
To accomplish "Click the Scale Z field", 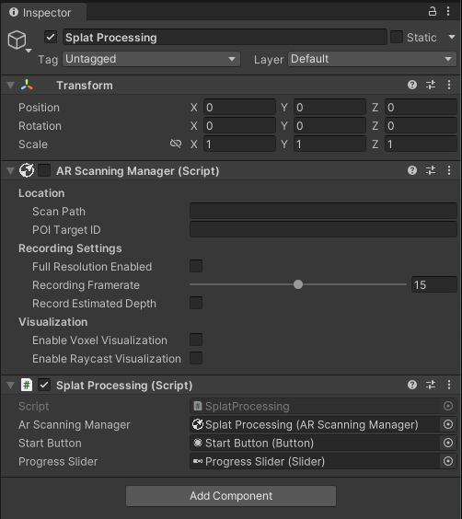I will pos(421,144).
